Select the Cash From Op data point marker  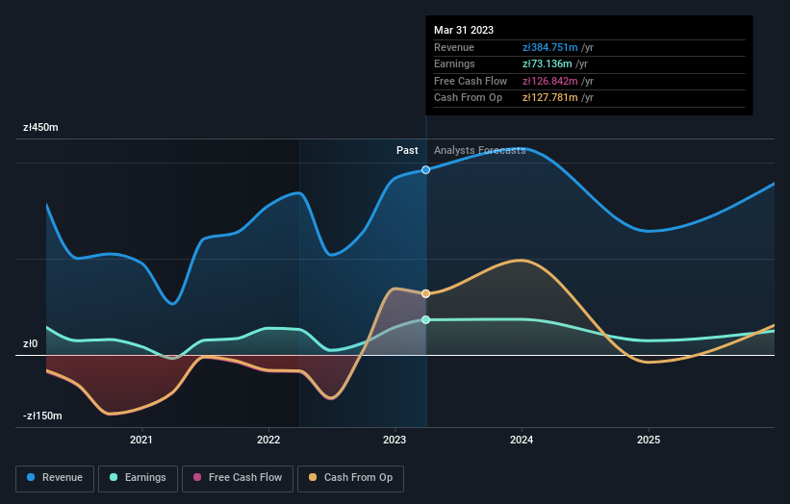point(425,293)
